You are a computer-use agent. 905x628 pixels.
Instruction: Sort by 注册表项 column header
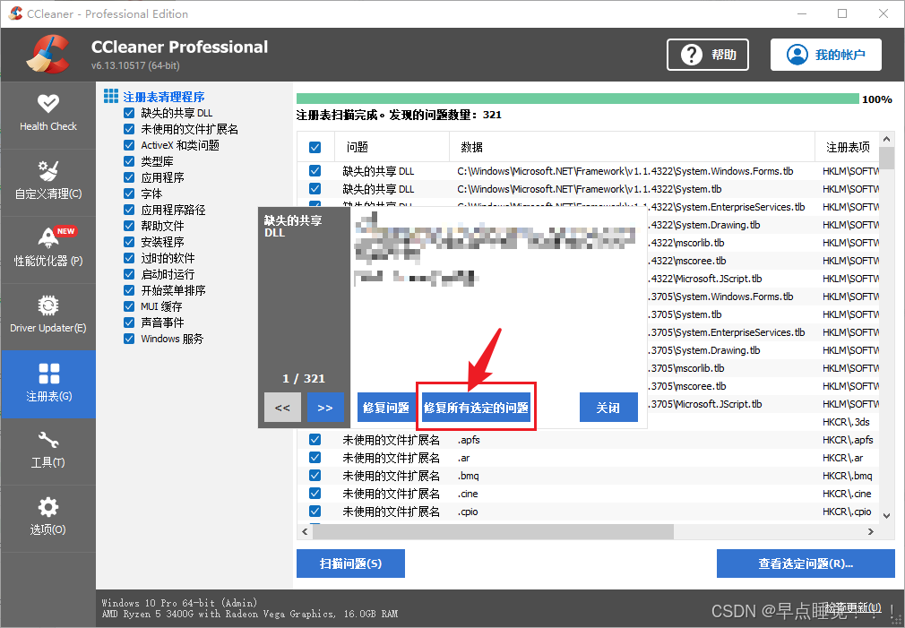(847, 147)
